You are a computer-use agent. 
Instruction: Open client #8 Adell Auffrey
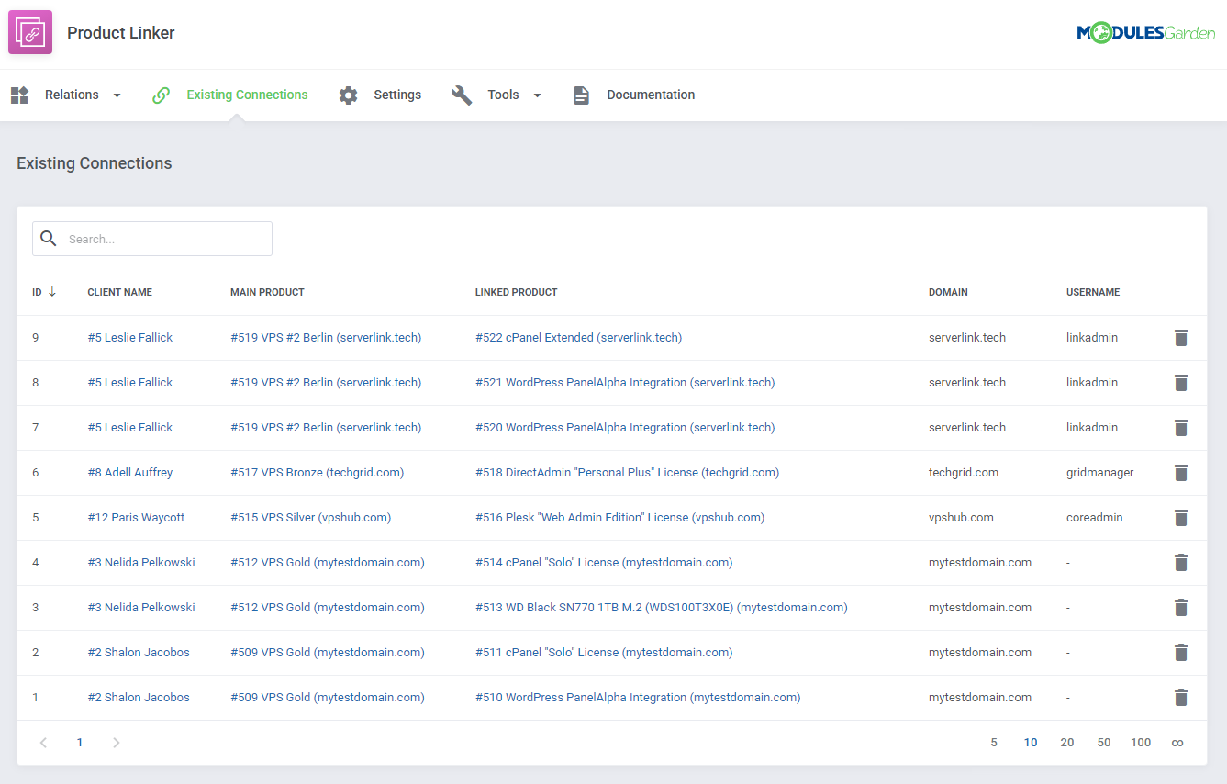(130, 473)
